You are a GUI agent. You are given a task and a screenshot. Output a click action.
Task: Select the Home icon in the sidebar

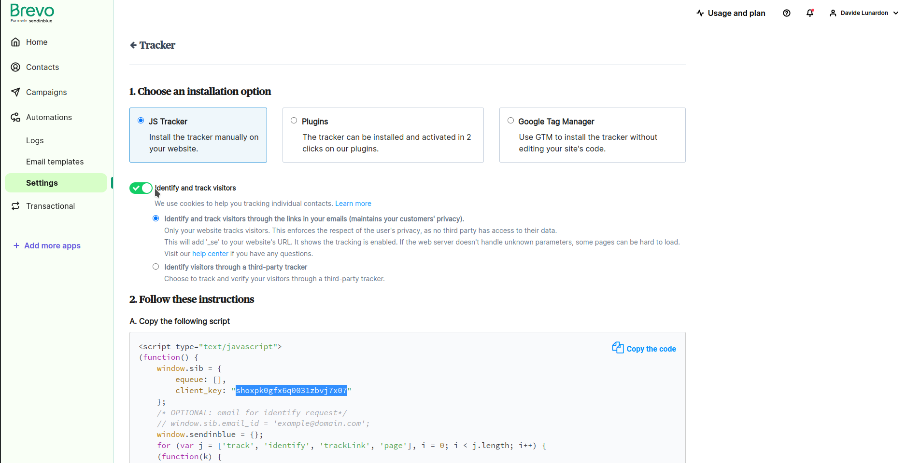click(15, 42)
